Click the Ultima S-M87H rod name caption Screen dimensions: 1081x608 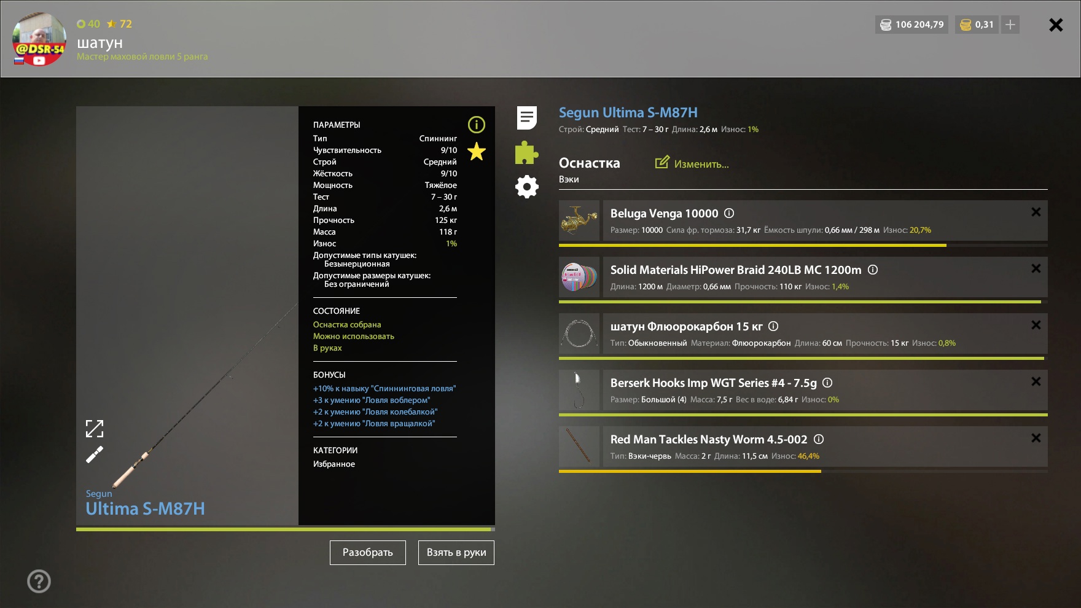[146, 509]
